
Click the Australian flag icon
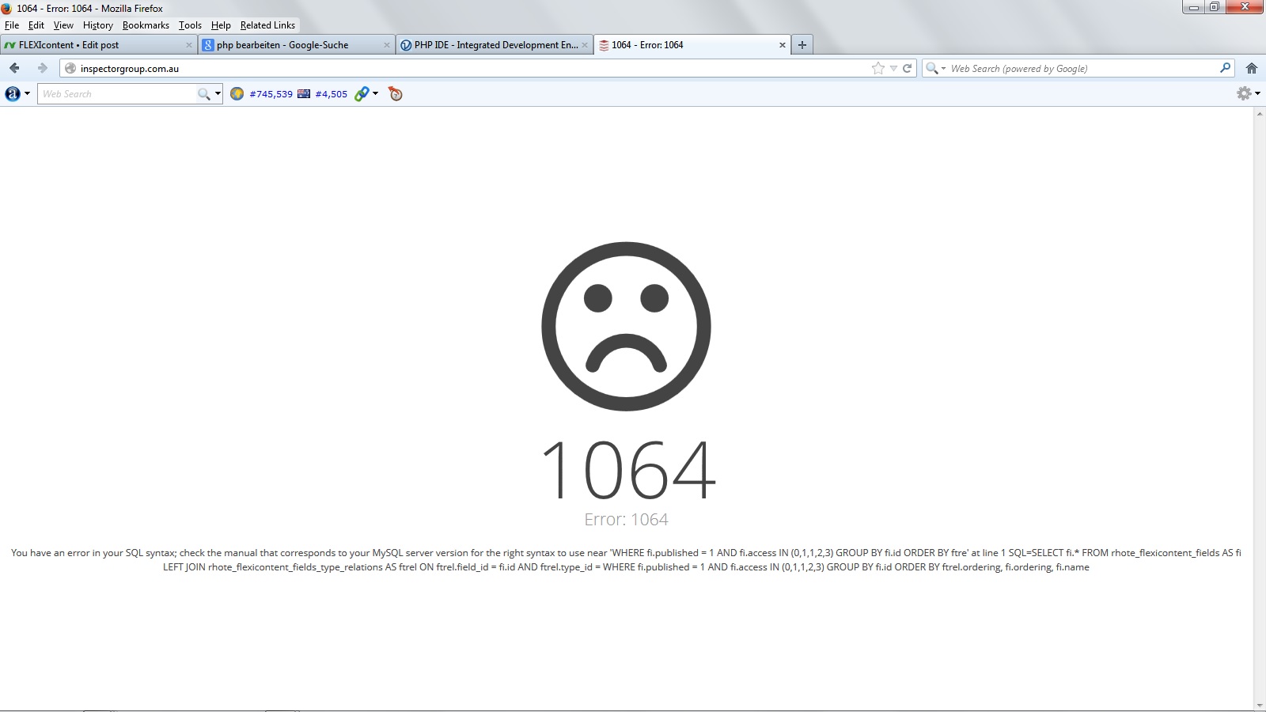(x=304, y=94)
